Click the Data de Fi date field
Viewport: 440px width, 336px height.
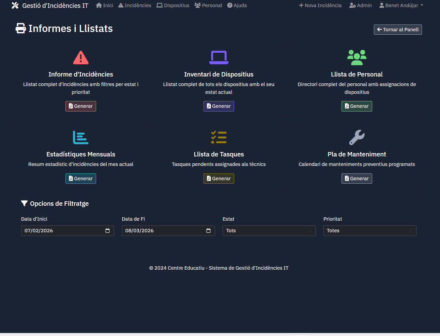point(164,231)
